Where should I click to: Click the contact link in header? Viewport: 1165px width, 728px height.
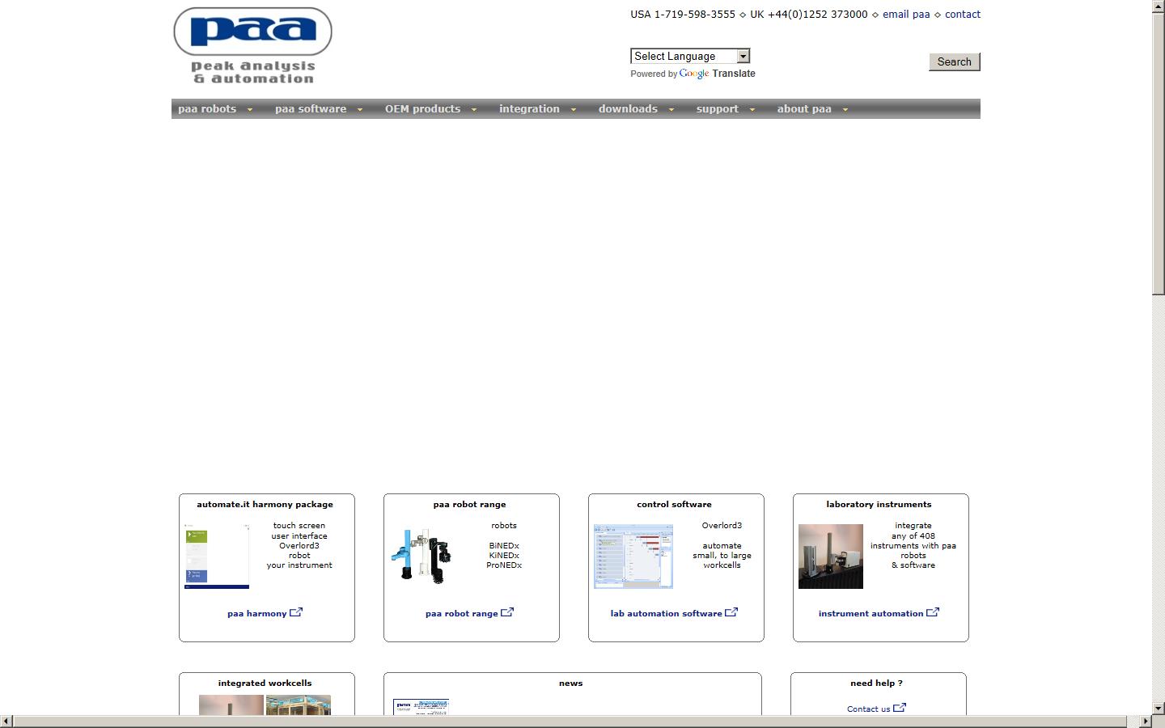pyautogui.click(x=962, y=15)
